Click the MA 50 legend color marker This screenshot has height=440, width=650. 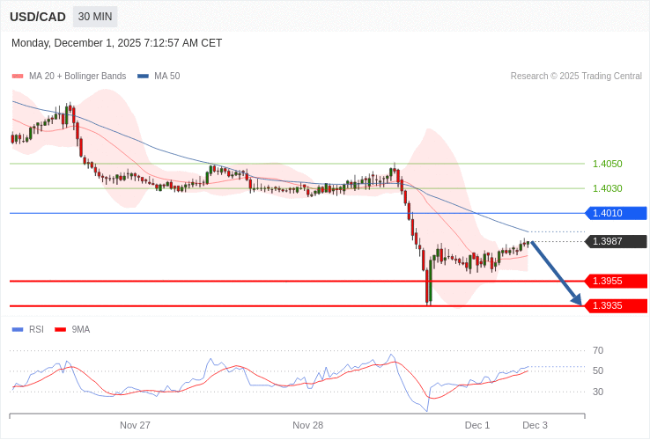[143, 77]
